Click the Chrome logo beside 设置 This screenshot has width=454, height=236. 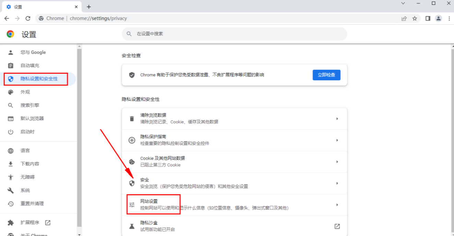[10, 34]
